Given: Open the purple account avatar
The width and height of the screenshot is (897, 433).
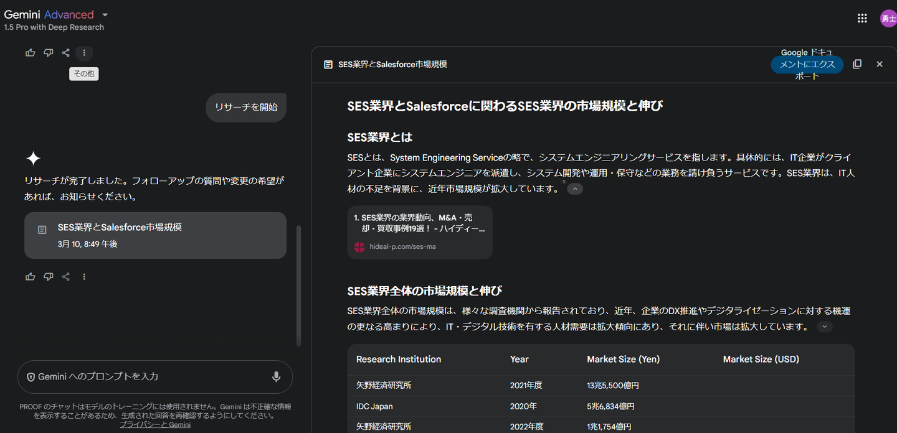Looking at the screenshot, I should pyautogui.click(x=888, y=19).
